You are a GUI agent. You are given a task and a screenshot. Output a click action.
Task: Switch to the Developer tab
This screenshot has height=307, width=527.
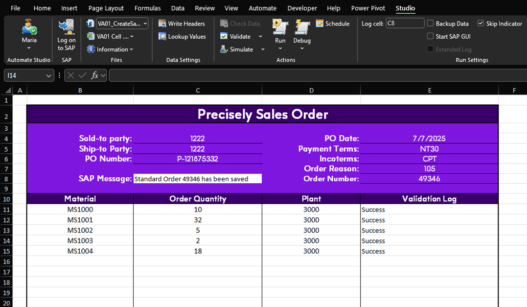coord(302,8)
